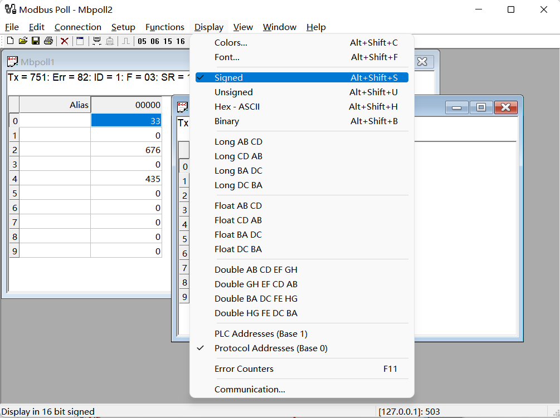Open the Functions menu
The image size is (560, 418).
(x=164, y=27)
